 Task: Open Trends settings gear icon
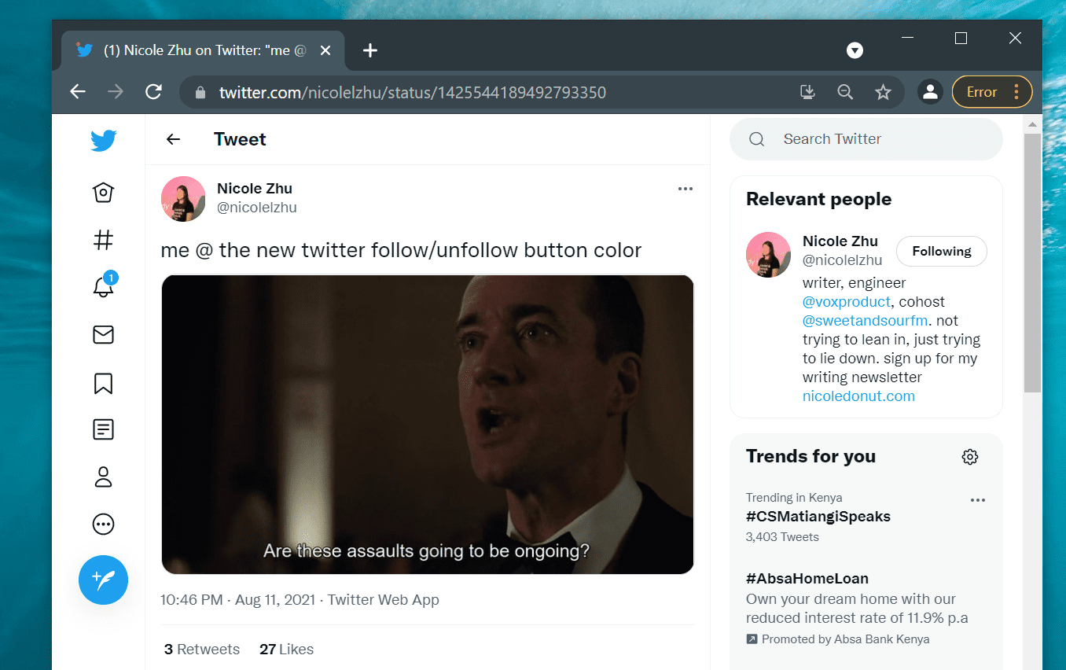pos(970,457)
